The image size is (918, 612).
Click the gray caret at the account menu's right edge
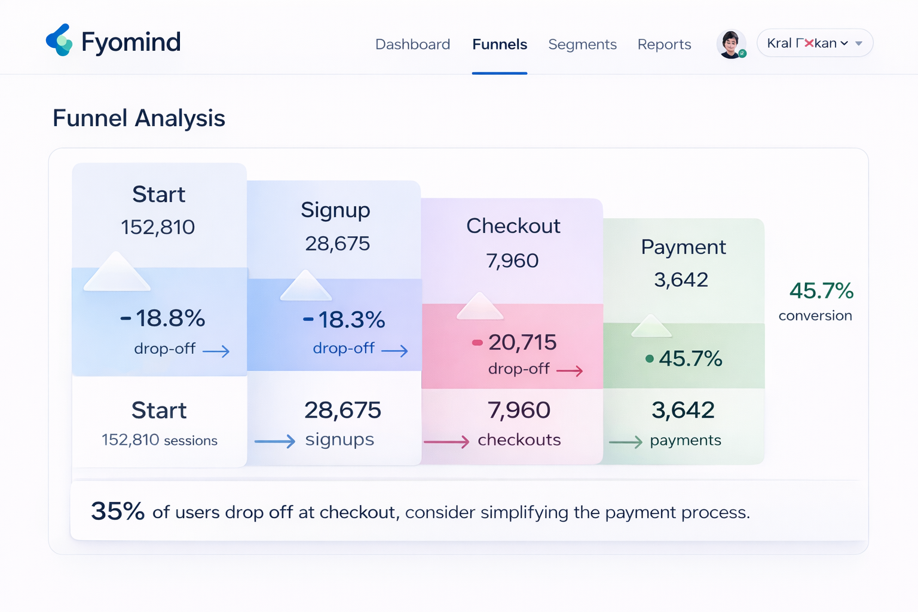pos(859,44)
